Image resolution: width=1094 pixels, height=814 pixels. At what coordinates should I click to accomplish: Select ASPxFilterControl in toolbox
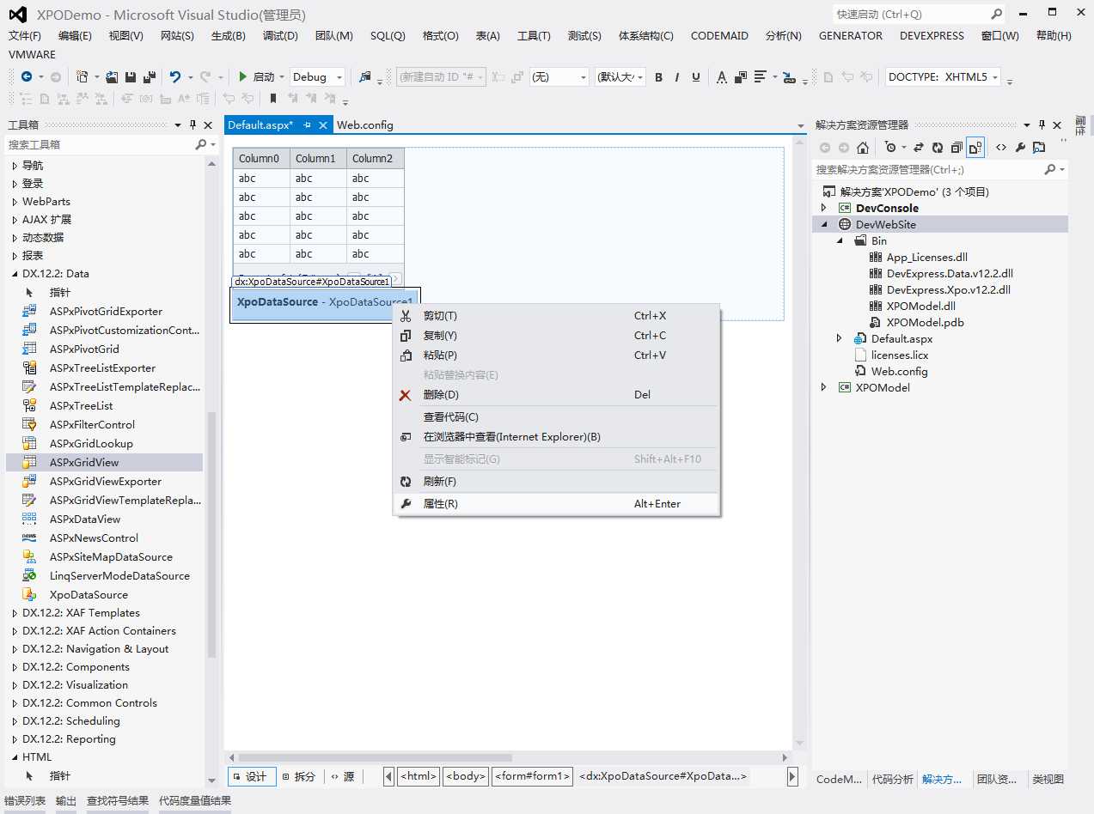point(92,424)
